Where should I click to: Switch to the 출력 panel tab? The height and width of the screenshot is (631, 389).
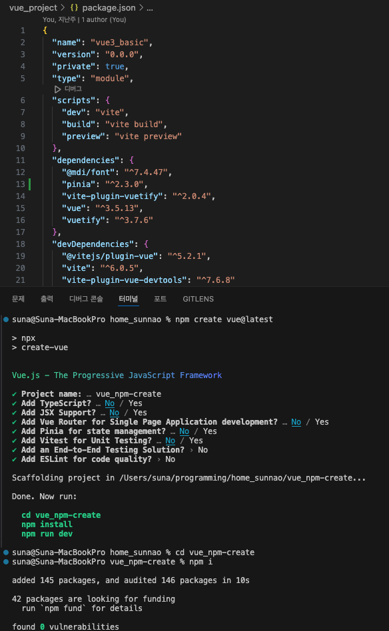click(x=47, y=299)
